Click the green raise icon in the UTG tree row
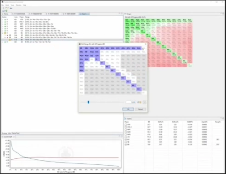The width and height of the screenshot is (226, 174). [x=5, y=20]
